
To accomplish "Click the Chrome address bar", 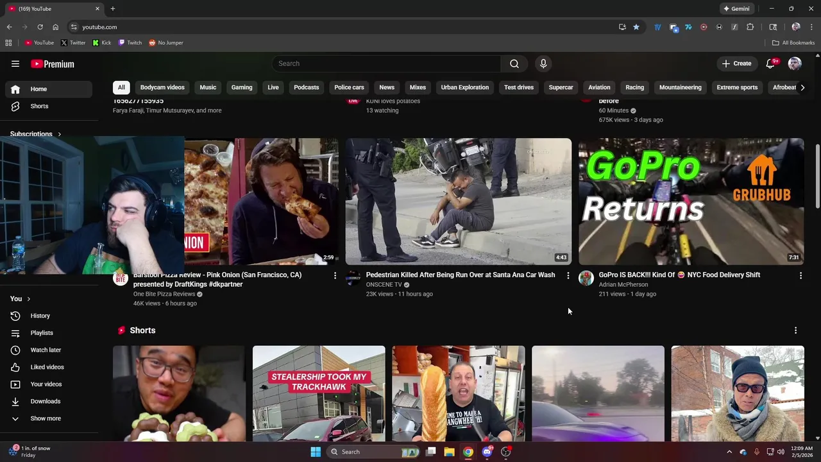I will (x=346, y=27).
